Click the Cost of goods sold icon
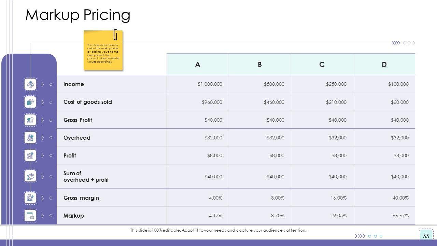The height and width of the screenshot is (246, 437). [x=30, y=102]
